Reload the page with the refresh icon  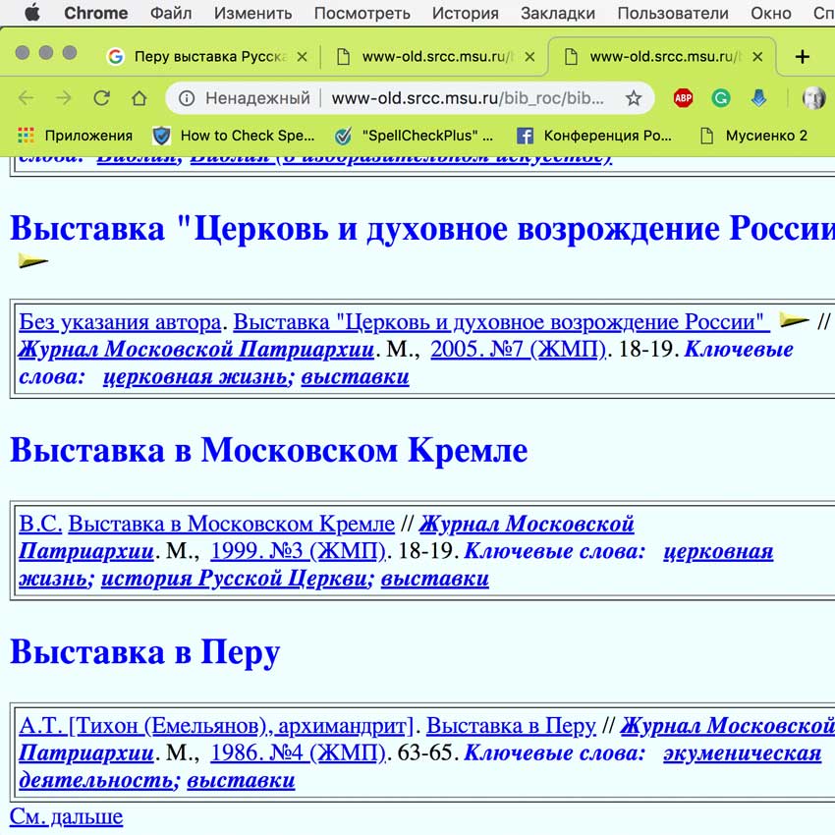tap(101, 98)
